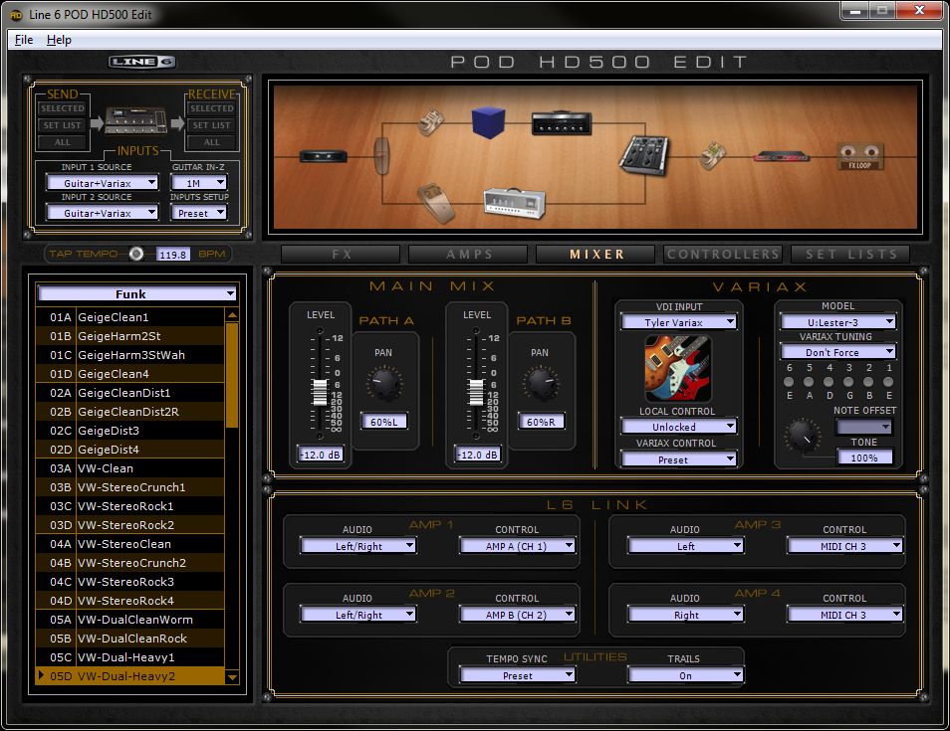Click the wah pedal on Path A
The height and width of the screenshot is (731, 950).
pyautogui.click(x=431, y=122)
